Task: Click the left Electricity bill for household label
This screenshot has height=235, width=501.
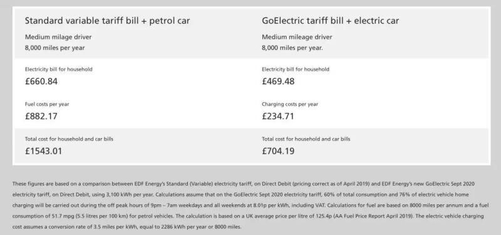Action: point(58,69)
